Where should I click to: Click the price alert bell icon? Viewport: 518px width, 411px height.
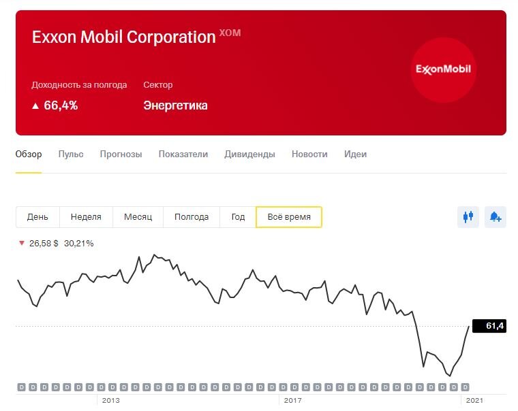click(x=496, y=217)
